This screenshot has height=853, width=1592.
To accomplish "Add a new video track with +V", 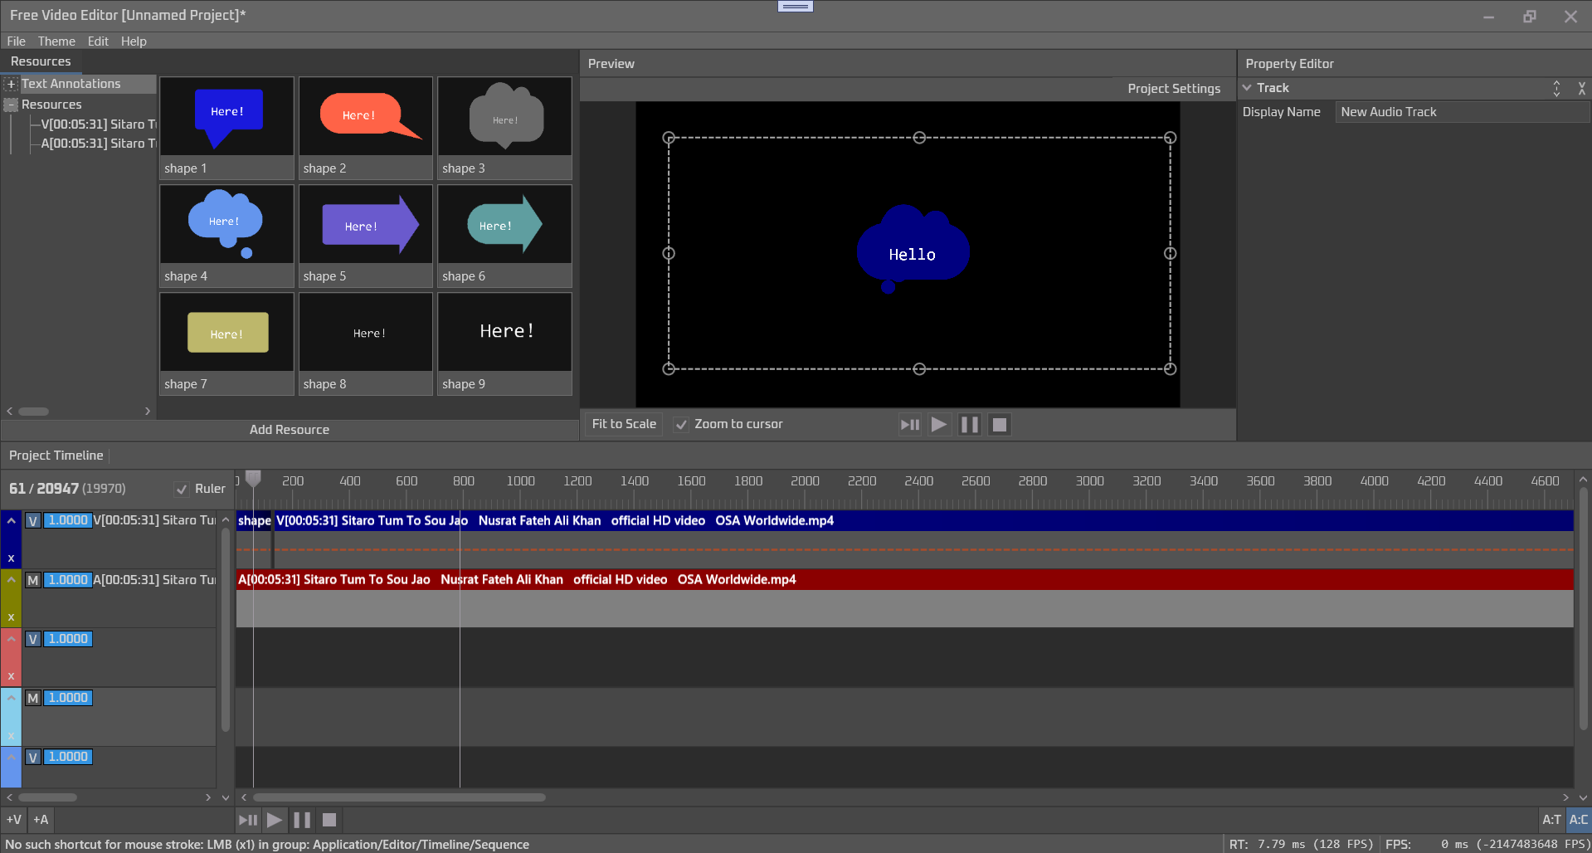I will pyautogui.click(x=14, y=820).
